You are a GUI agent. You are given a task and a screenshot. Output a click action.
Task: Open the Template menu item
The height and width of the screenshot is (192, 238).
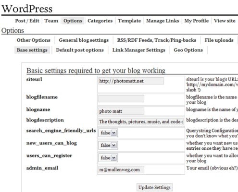[129, 21]
